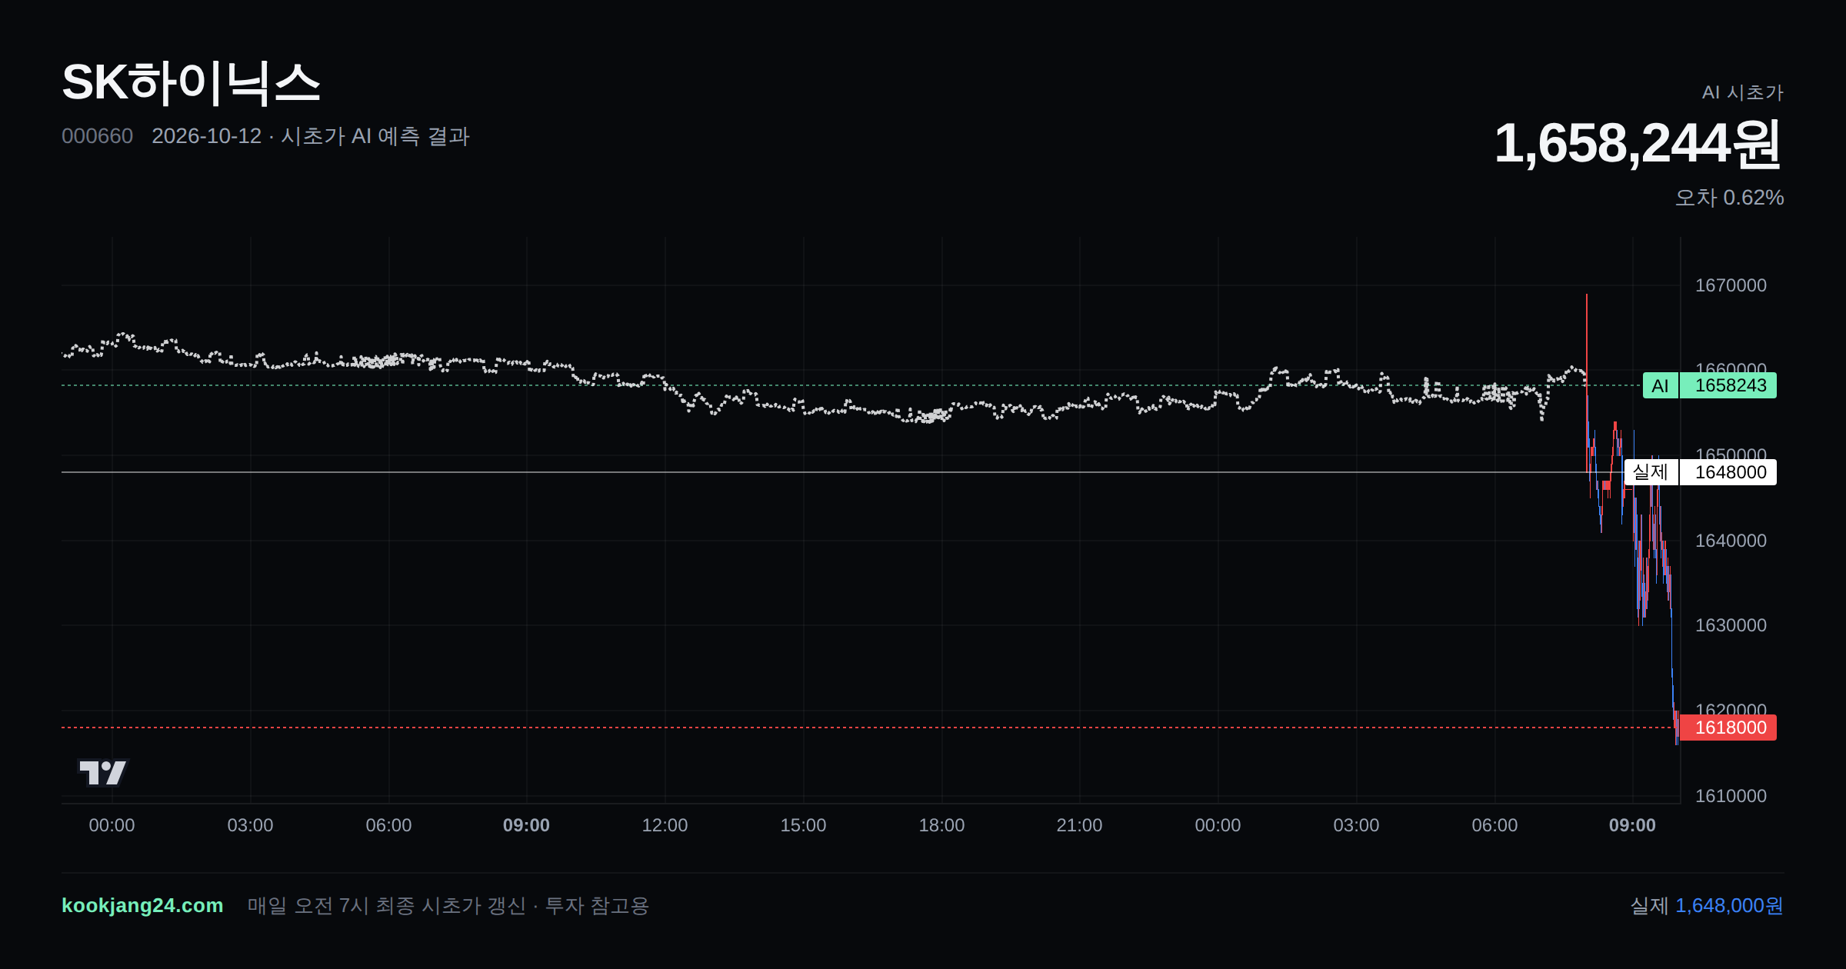The height and width of the screenshot is (969, 1846).
Task: Click the 1610000 price axis label
Action: click(x=1731, y=796)
